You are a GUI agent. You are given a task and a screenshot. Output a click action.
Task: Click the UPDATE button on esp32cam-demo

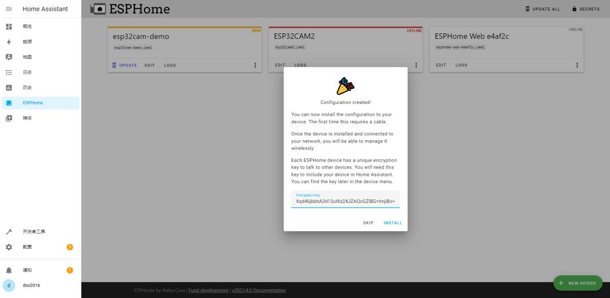coord(124,66)
